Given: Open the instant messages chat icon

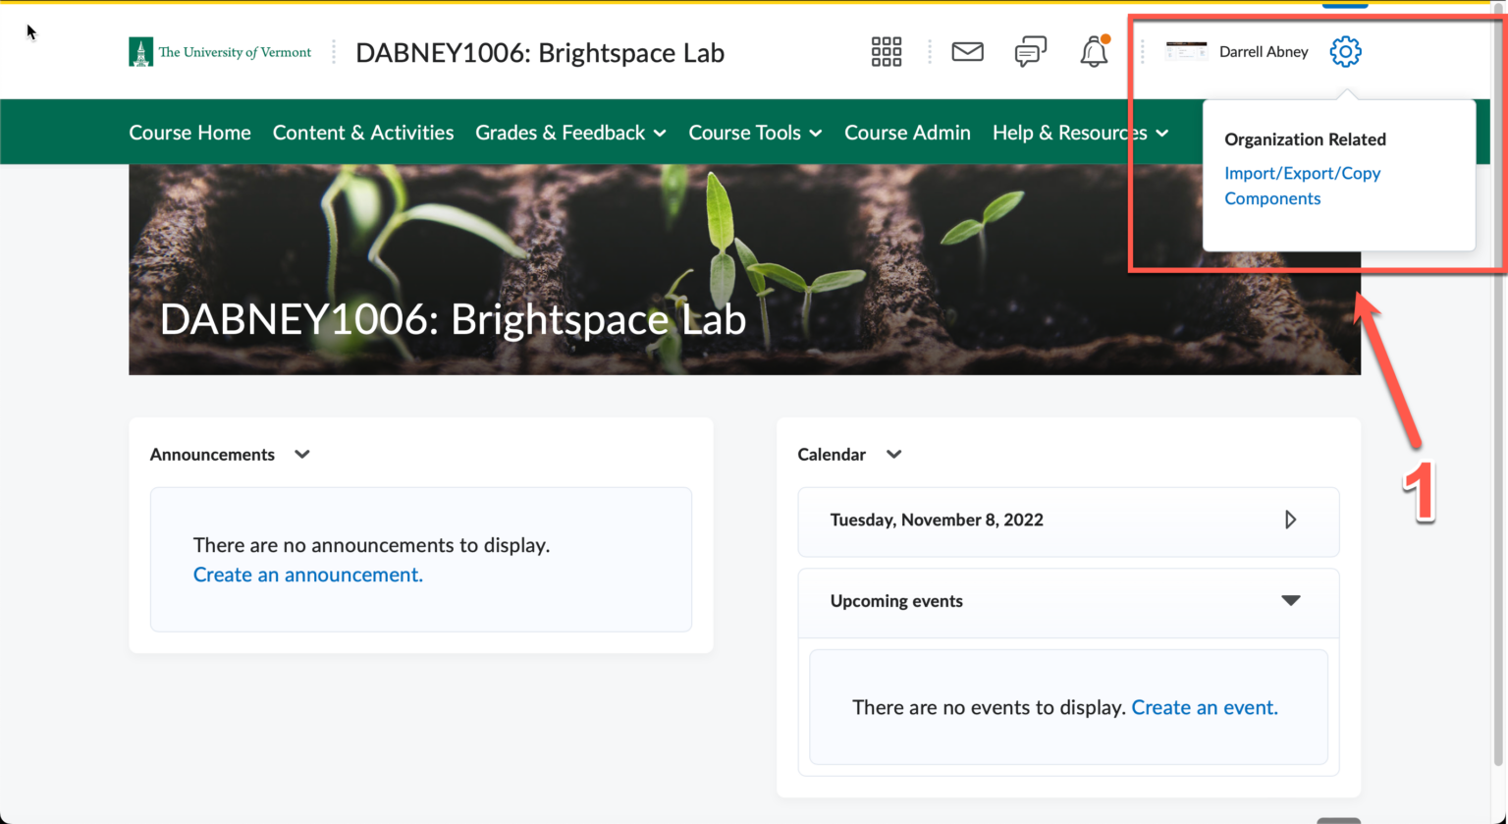Looking at the screenshot, I should 1030,51.
